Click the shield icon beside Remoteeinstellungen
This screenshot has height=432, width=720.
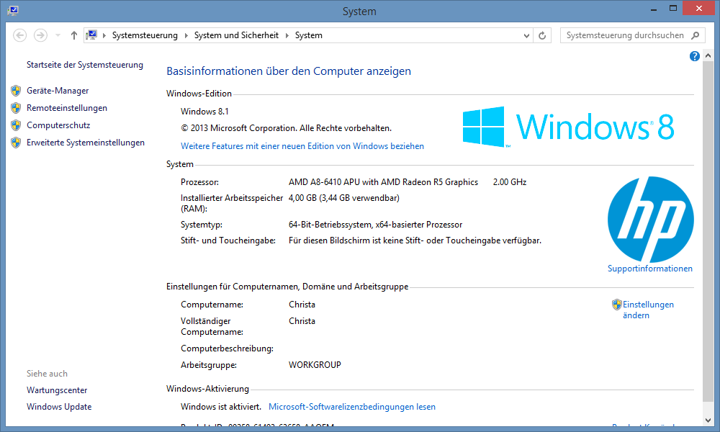pos(16,108)
